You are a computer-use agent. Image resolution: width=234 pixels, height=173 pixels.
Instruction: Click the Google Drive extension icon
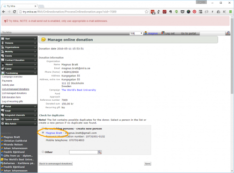pyautogui.click(x=219, y=12)
